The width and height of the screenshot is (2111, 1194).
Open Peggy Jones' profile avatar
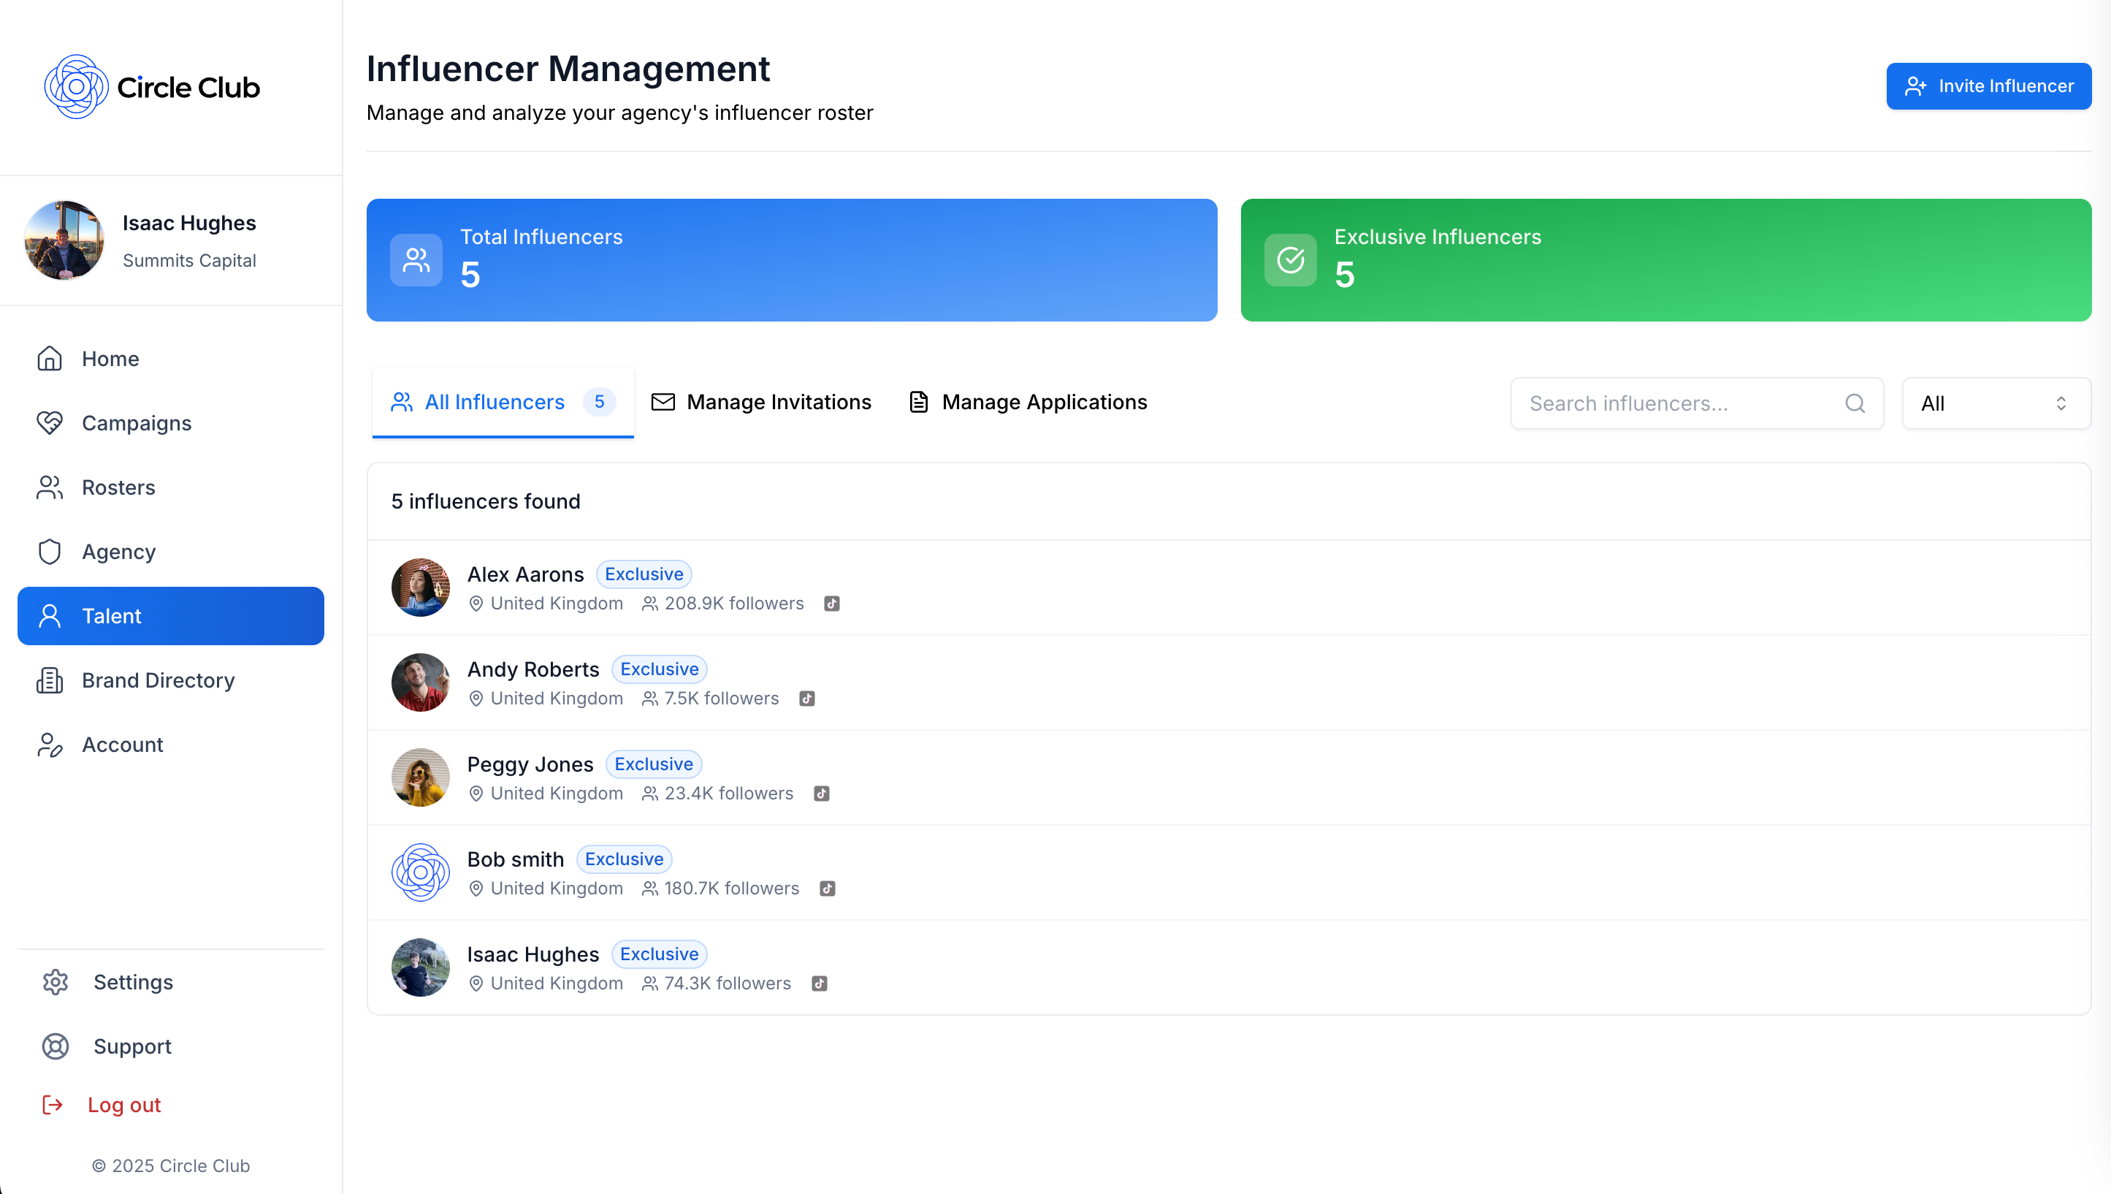(421, 777)
